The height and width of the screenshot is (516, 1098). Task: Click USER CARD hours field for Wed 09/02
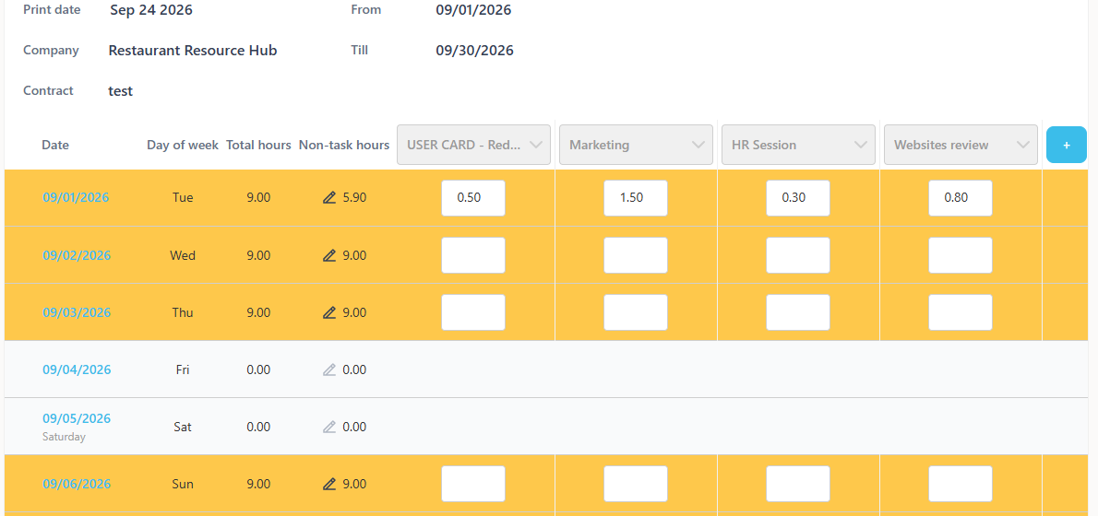(473, 255)
